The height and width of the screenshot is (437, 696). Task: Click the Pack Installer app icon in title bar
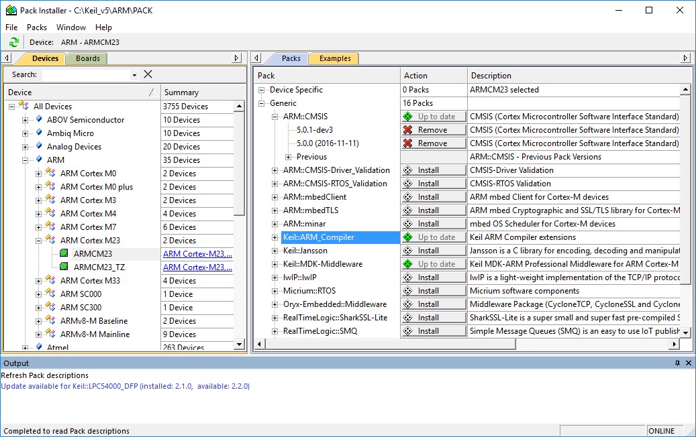[x=11, y=10]
